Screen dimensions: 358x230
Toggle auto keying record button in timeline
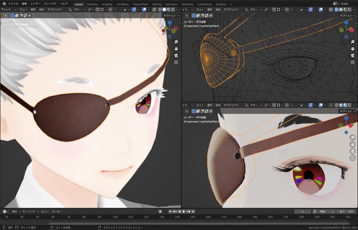pyautogui.click(x=160, y=212)
